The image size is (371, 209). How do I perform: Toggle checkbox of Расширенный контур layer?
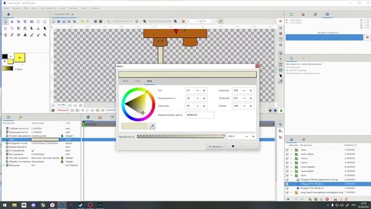pyautogui.click(x=287, y=179)
